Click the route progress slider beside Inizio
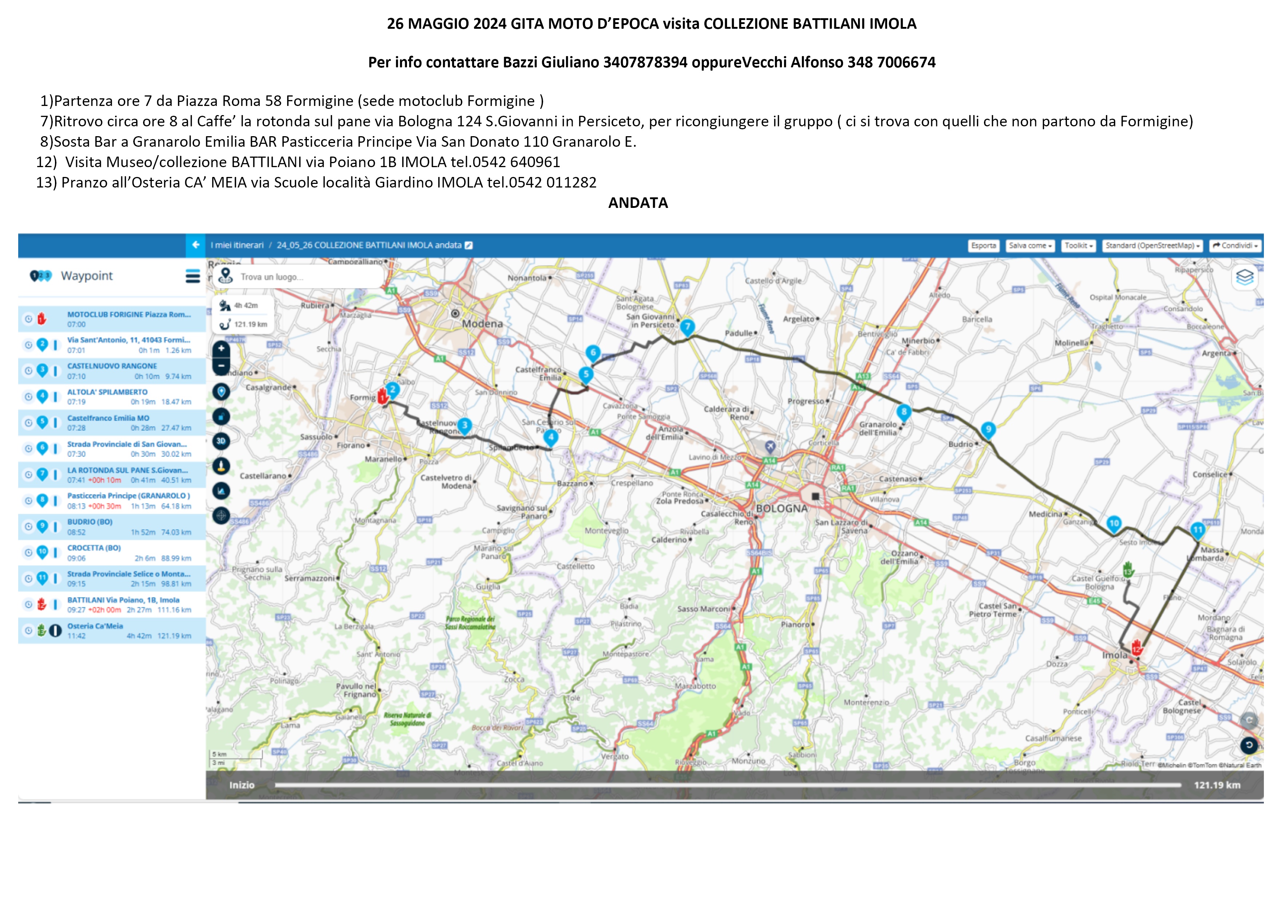Image resolution: width=1277 pixels, height=903 pixels. [x=728, y=785]
